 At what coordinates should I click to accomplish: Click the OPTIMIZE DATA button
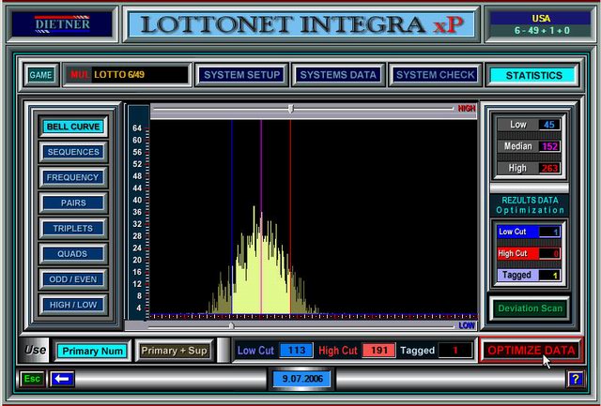(x=532, y=351)
